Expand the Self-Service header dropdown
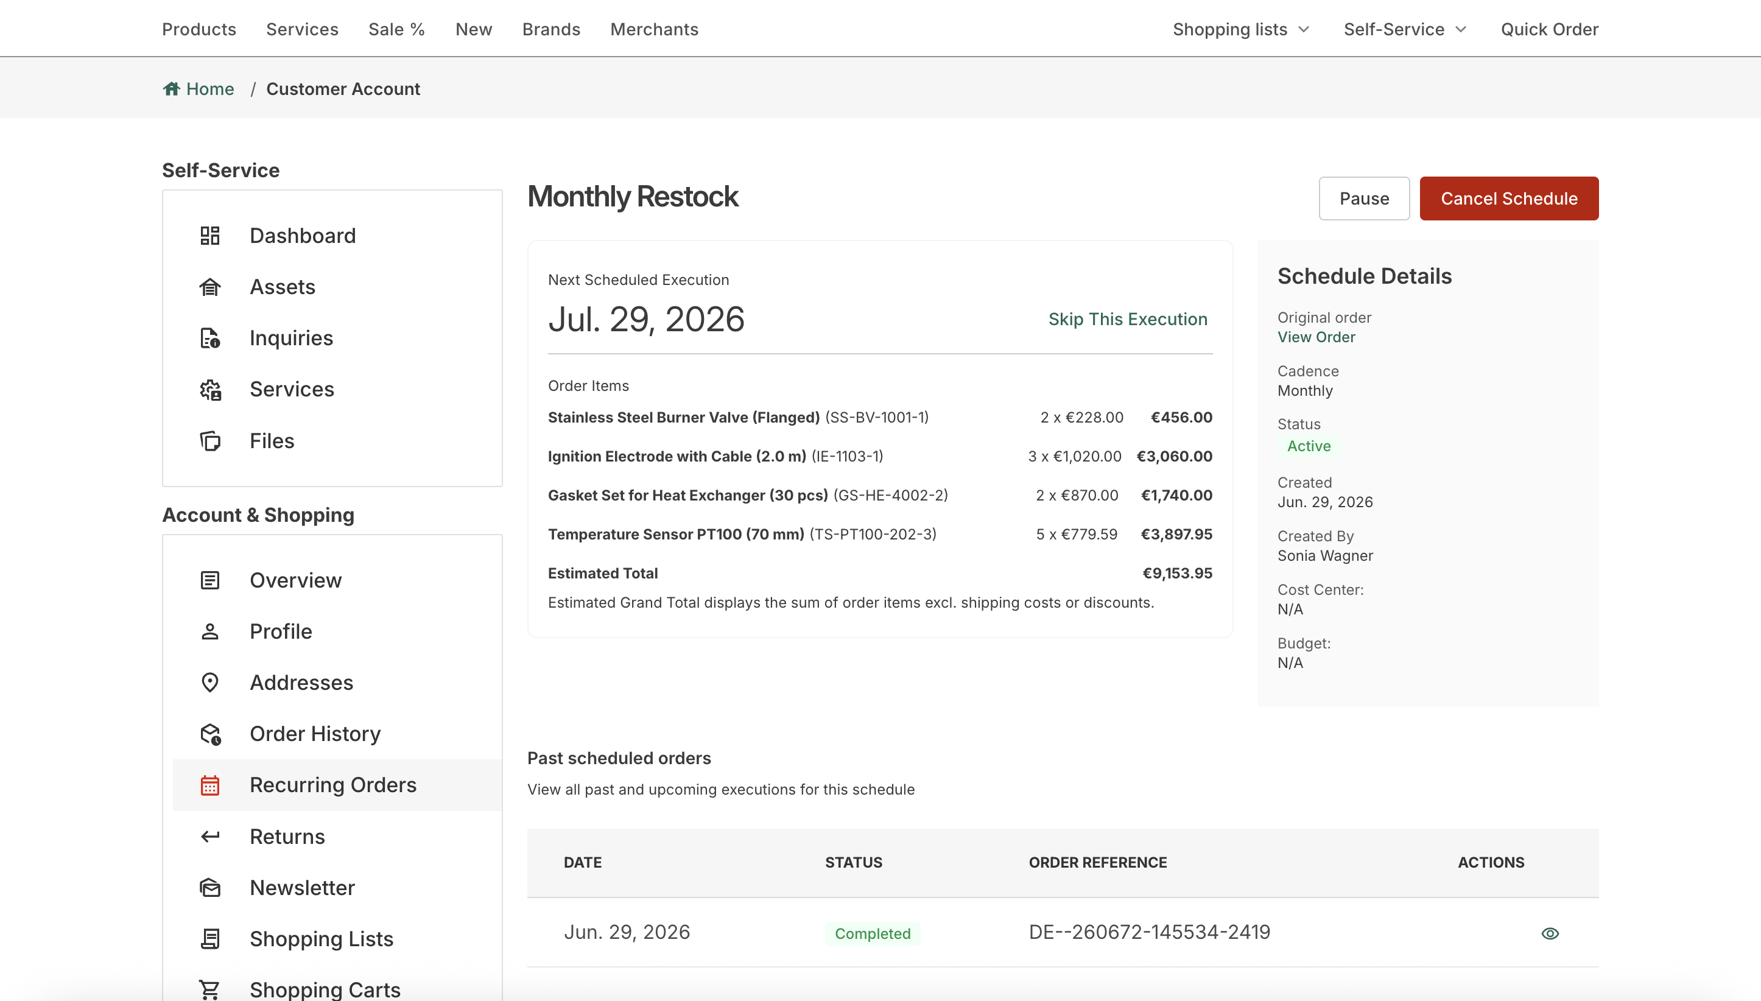Image resolution: width=1761 pixels, height=1001 pixels. tap(1405, 30)
